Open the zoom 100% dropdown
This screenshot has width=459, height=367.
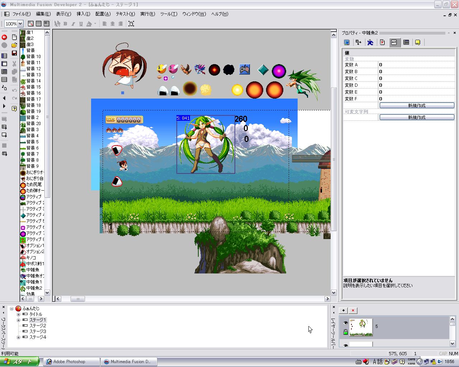click(20, 24)
